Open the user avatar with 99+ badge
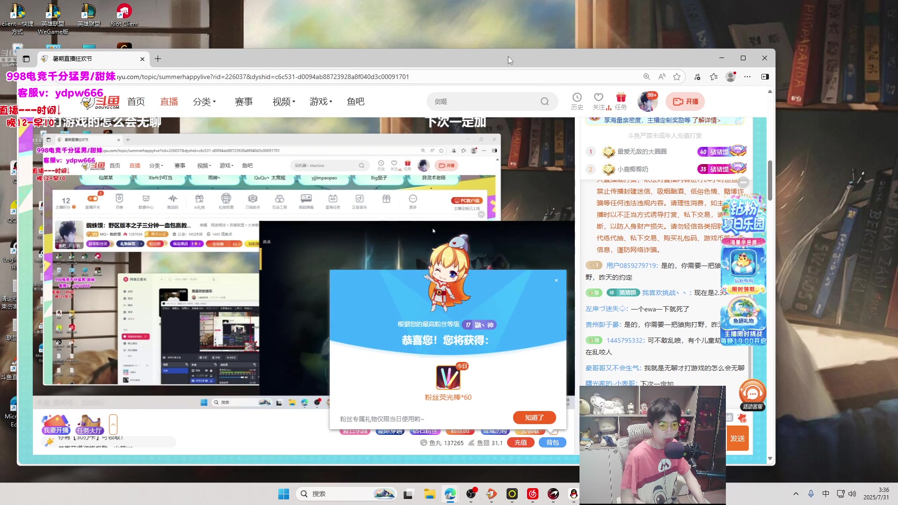The width and height of the screenshot is (898, 505). pos(647,101)
